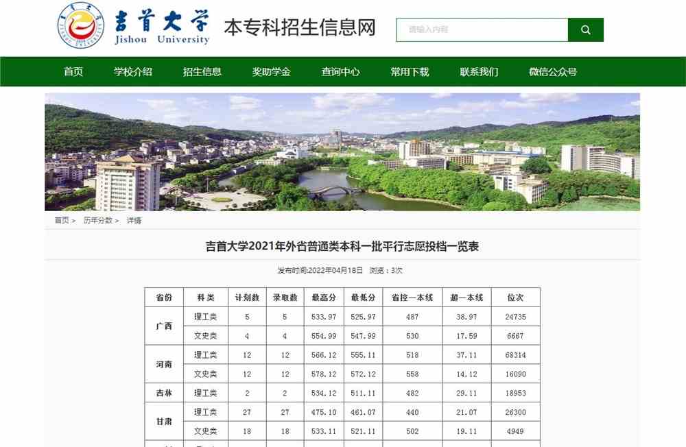Click the 68314 rank cell
The width and height of the screenshot is (686, 447).
click(x=515, y=354)
